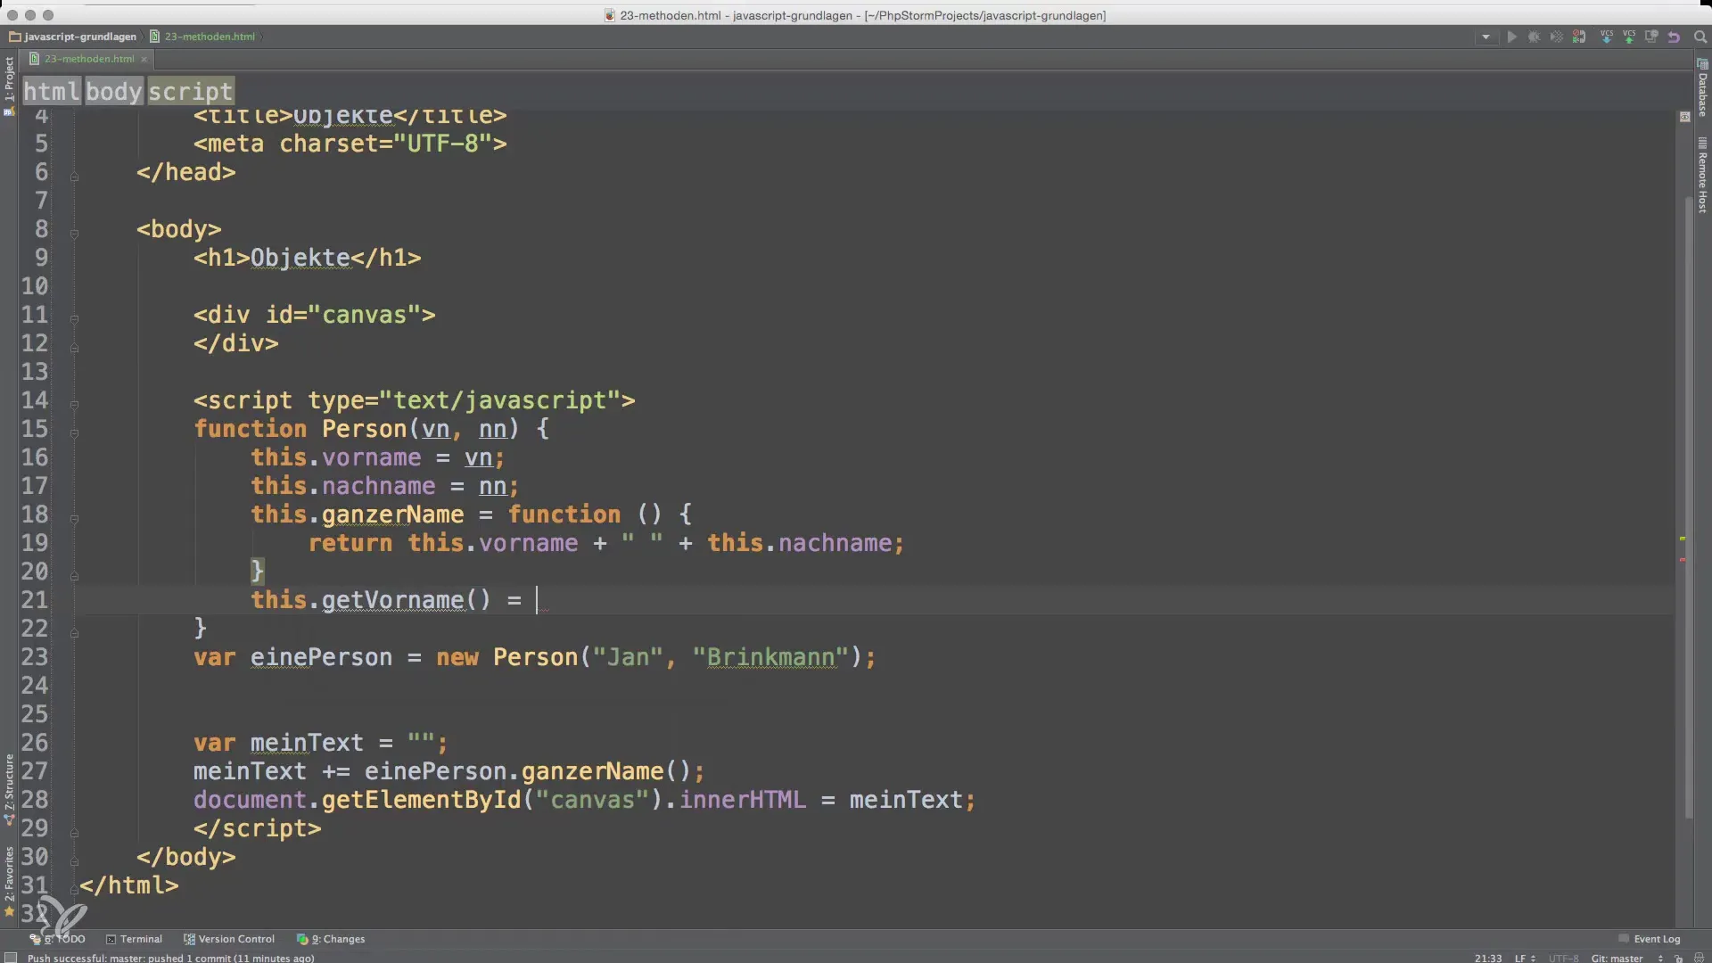Click the Run (play) toolbar icon

point(1511,37)
